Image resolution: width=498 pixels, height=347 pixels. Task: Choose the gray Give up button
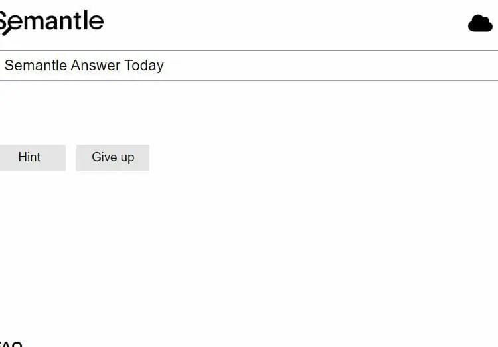click(113, 158)
